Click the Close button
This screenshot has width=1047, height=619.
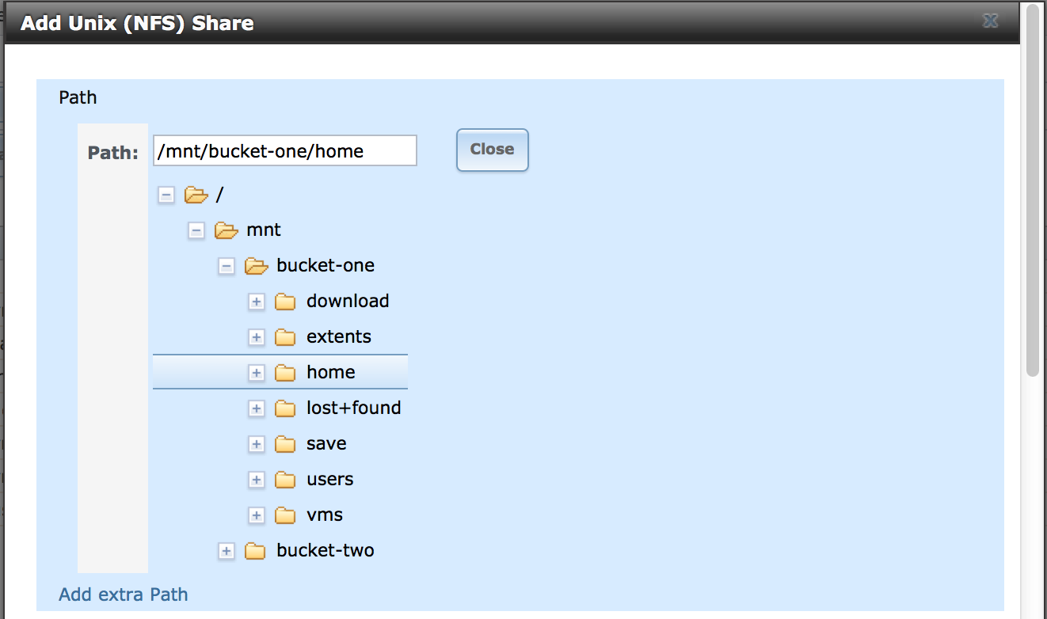[x=492, y=150]
